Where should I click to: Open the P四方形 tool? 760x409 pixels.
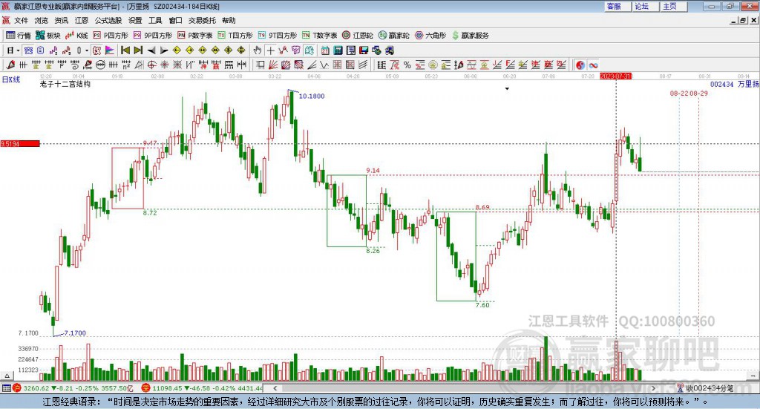(111, 36)
